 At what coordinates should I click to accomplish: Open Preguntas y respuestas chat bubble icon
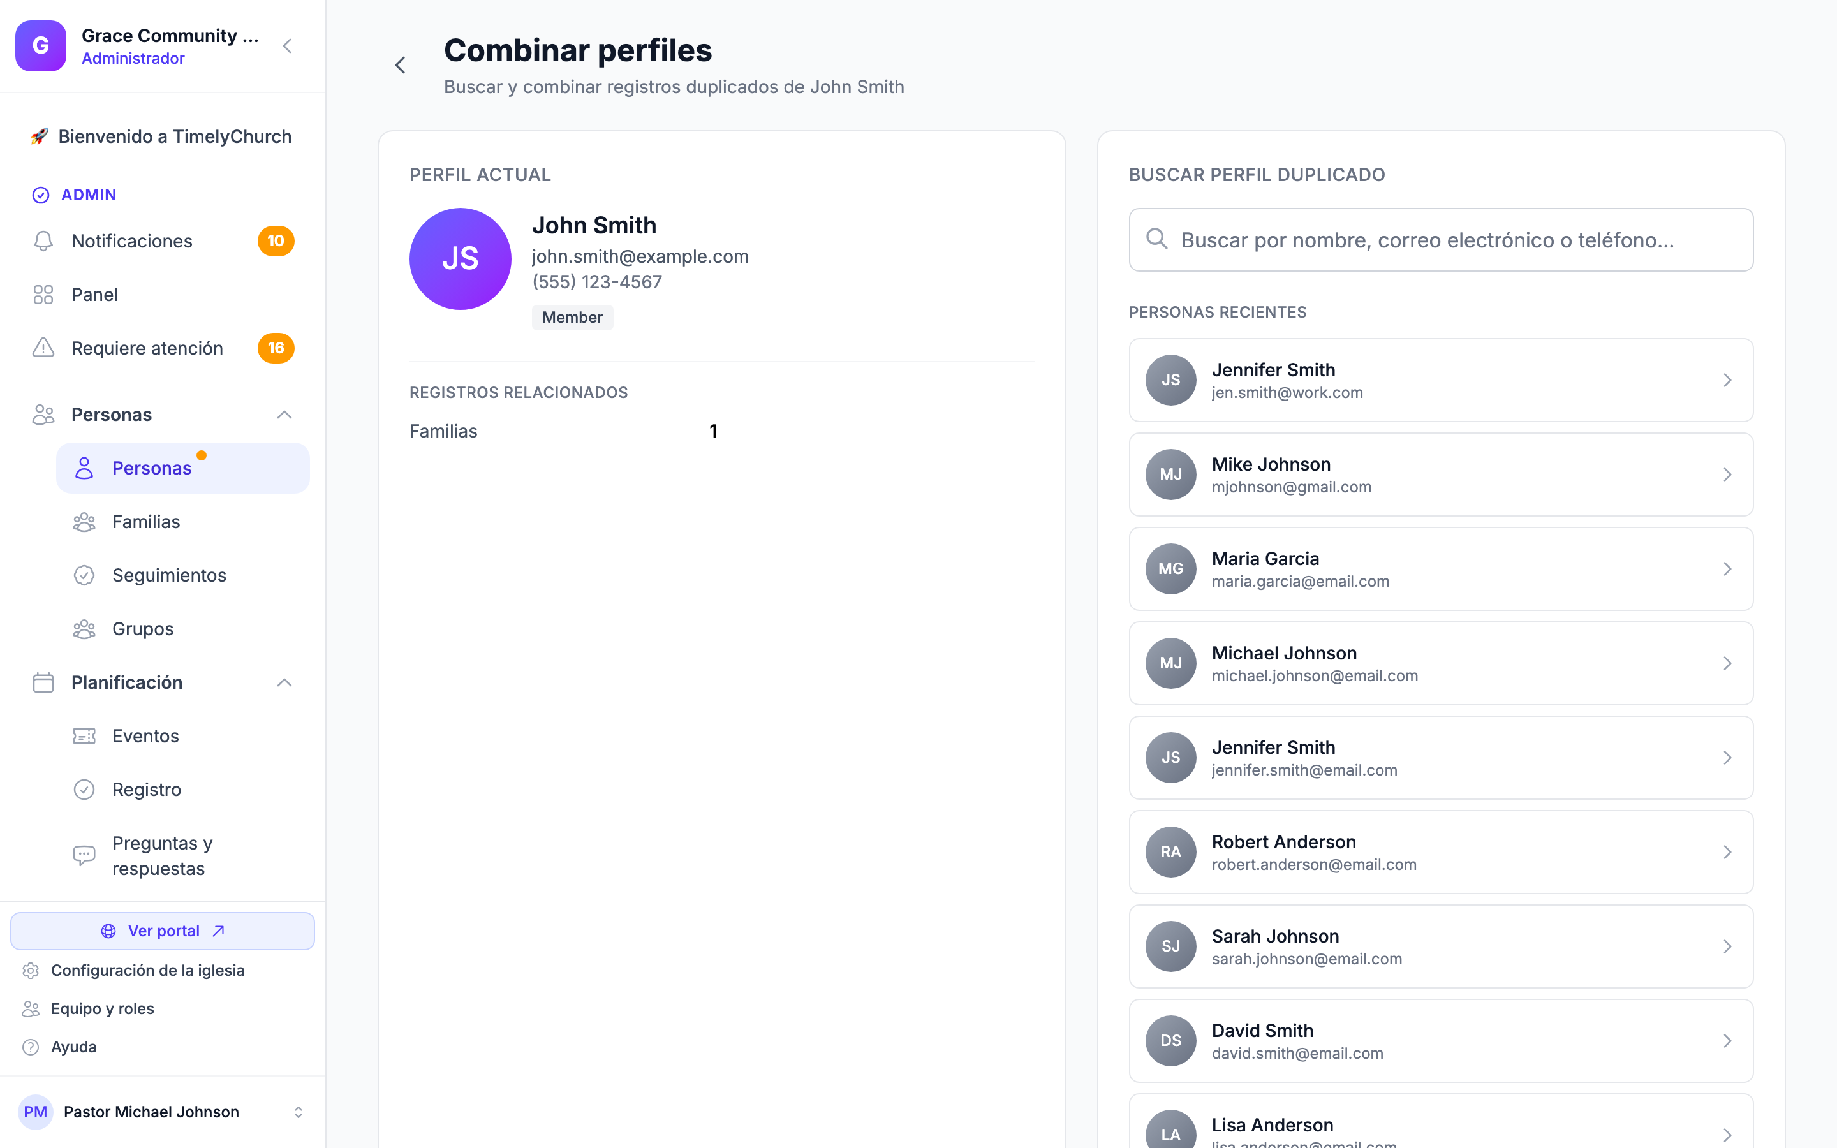click(x=84, y=856)
